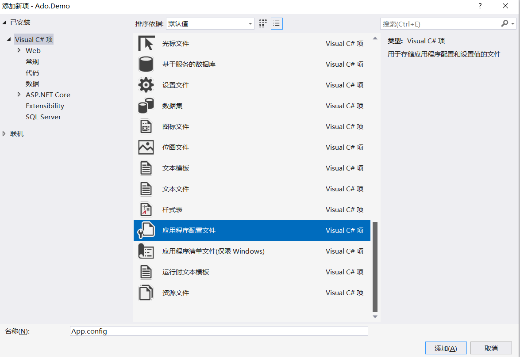Select the 位图文件 row text
The height and width of the screenshot is (357, 520).
175,148
